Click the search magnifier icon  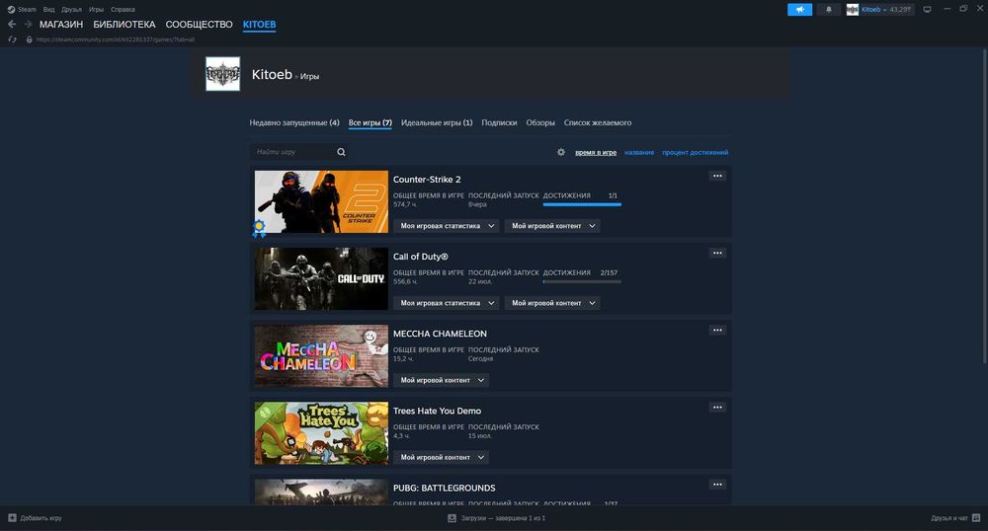click(341, 152)
